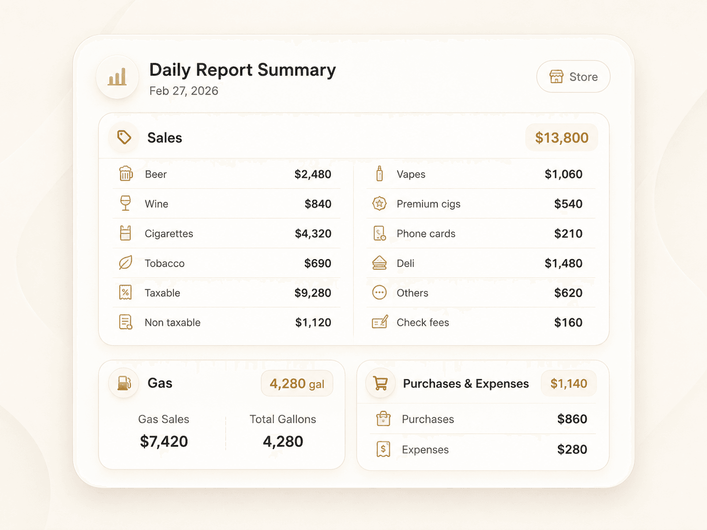
Task: Click the Premium cigs star badge icon
Action: [379, 204]
